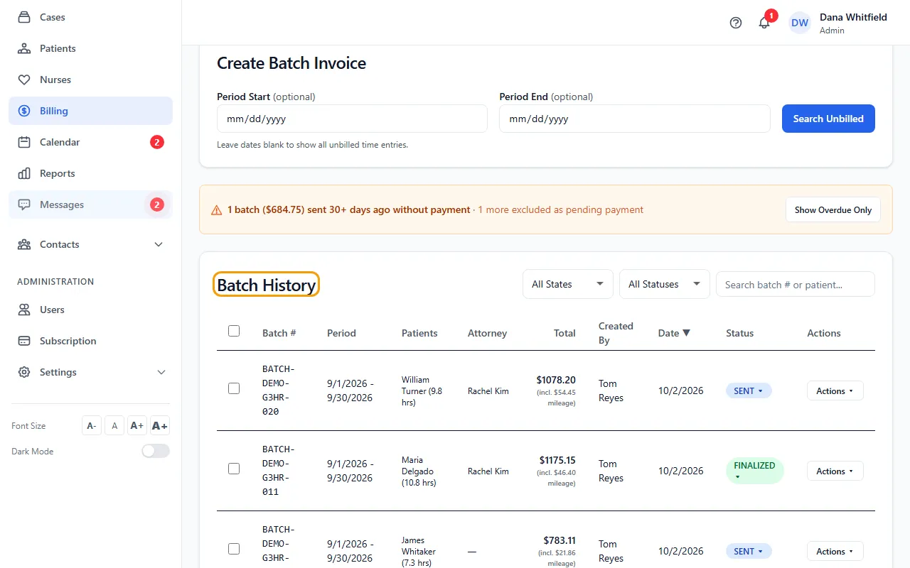Click the Batch # column header
Image resolution: width=910 pixels, height=568 pixels.
279,333
